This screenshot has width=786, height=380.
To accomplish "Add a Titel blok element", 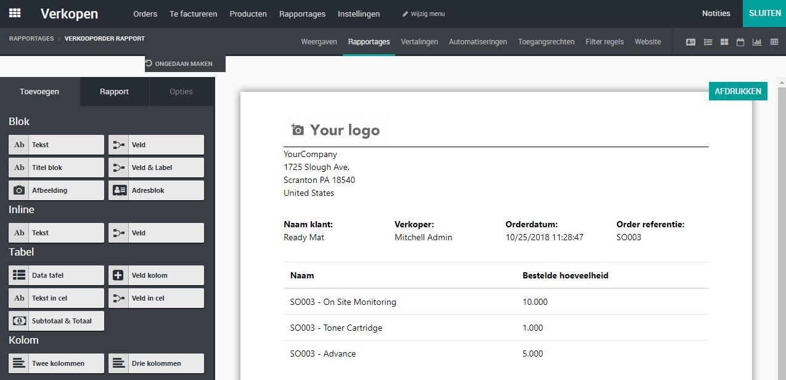I will (x=55, y=167).
